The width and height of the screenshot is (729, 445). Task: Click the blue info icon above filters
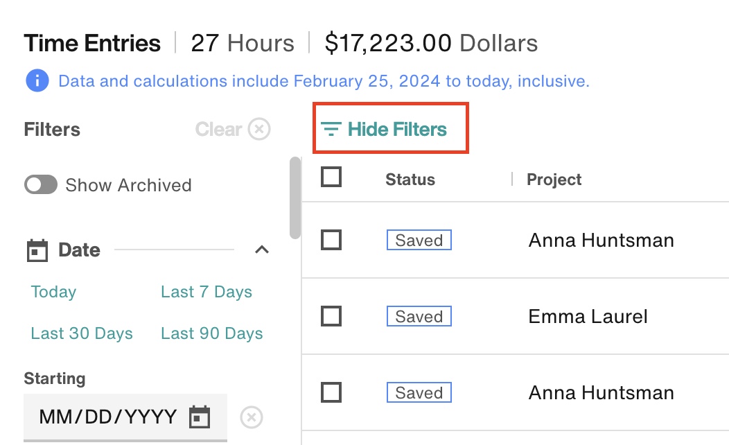point(37,81)
